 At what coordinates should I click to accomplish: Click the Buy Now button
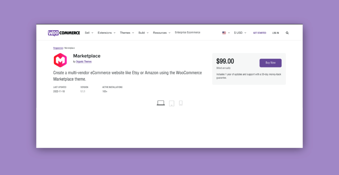point(270,63)
